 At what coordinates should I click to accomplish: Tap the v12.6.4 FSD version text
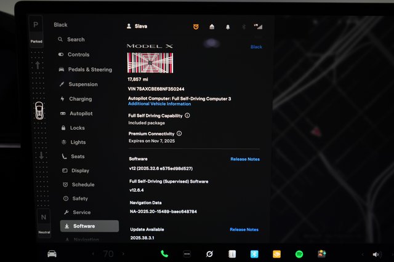pos(137,190)
